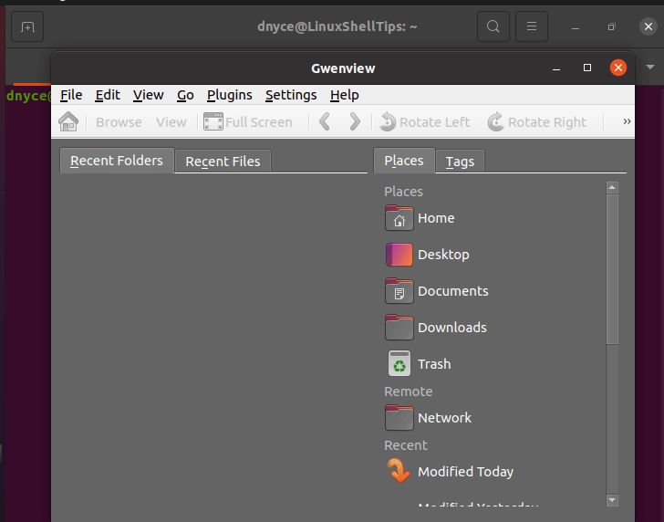The image size is (664, 522).
Task: Click Rotate Right in the toolbar
Action: coord(537,122)
